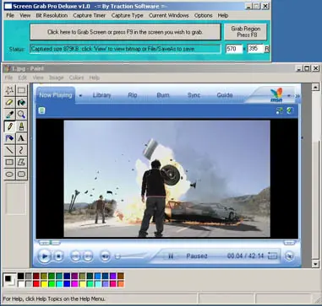Open the File menu in Paint
322x306 pixels.
click(x=8, y=78)
